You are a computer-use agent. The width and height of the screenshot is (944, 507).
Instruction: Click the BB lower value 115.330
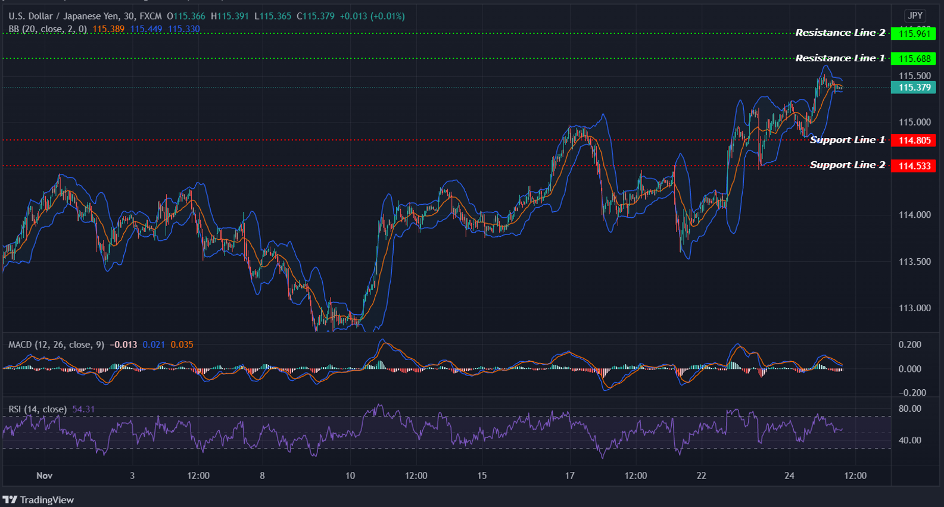coord(183,29)
